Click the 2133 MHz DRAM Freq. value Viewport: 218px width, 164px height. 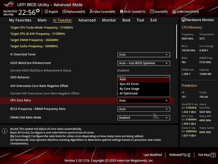(x=205, y=62)
